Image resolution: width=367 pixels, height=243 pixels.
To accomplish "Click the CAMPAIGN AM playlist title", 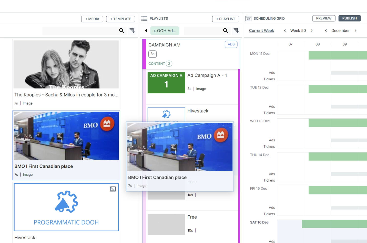I will coord(164,45).
